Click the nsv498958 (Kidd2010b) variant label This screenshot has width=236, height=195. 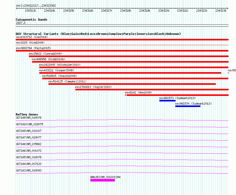(49, 59)
